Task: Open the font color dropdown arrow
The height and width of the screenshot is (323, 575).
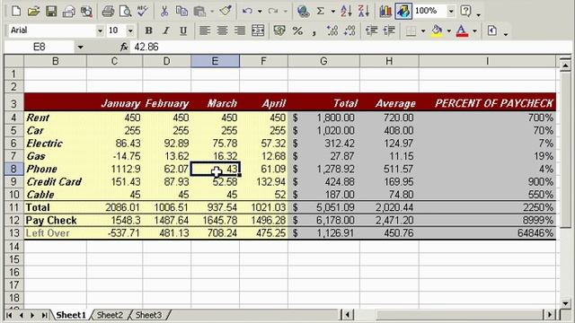Action: pyautogui.click(x=474, y=31)
